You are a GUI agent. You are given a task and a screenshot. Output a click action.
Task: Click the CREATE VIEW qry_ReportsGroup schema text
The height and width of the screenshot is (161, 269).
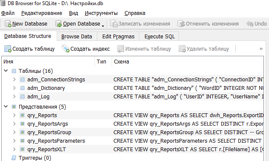pyautogui.click(x=188, y=132)
